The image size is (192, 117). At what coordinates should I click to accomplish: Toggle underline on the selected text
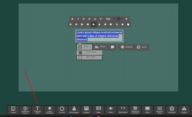[x=84, y=19]
